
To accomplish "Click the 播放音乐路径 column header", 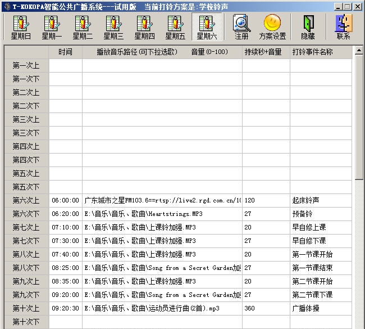I will (162, 52).
